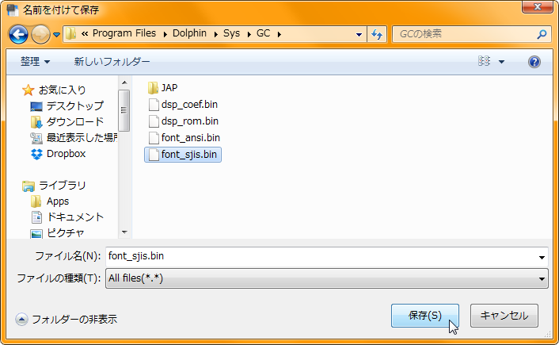Click the forward navigation arrow button

40,34
